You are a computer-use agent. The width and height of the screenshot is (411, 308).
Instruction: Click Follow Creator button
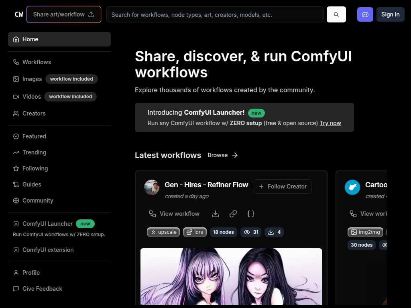282,186
